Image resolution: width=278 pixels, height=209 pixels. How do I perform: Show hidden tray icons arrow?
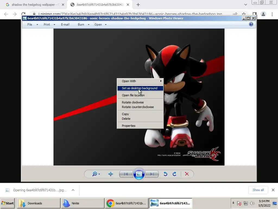coord(233,203)
